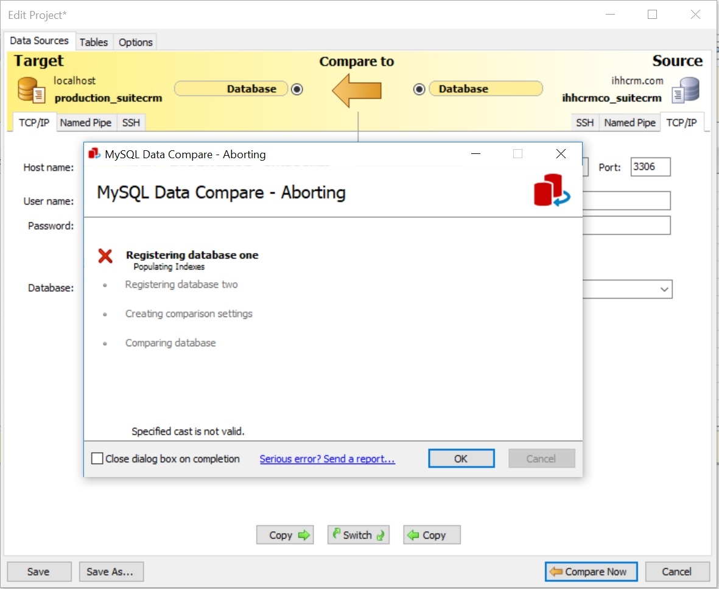Minimize the Aborting dialog
Image resolution: width=719 pixels, height=589 pixels.
point(476,154)
